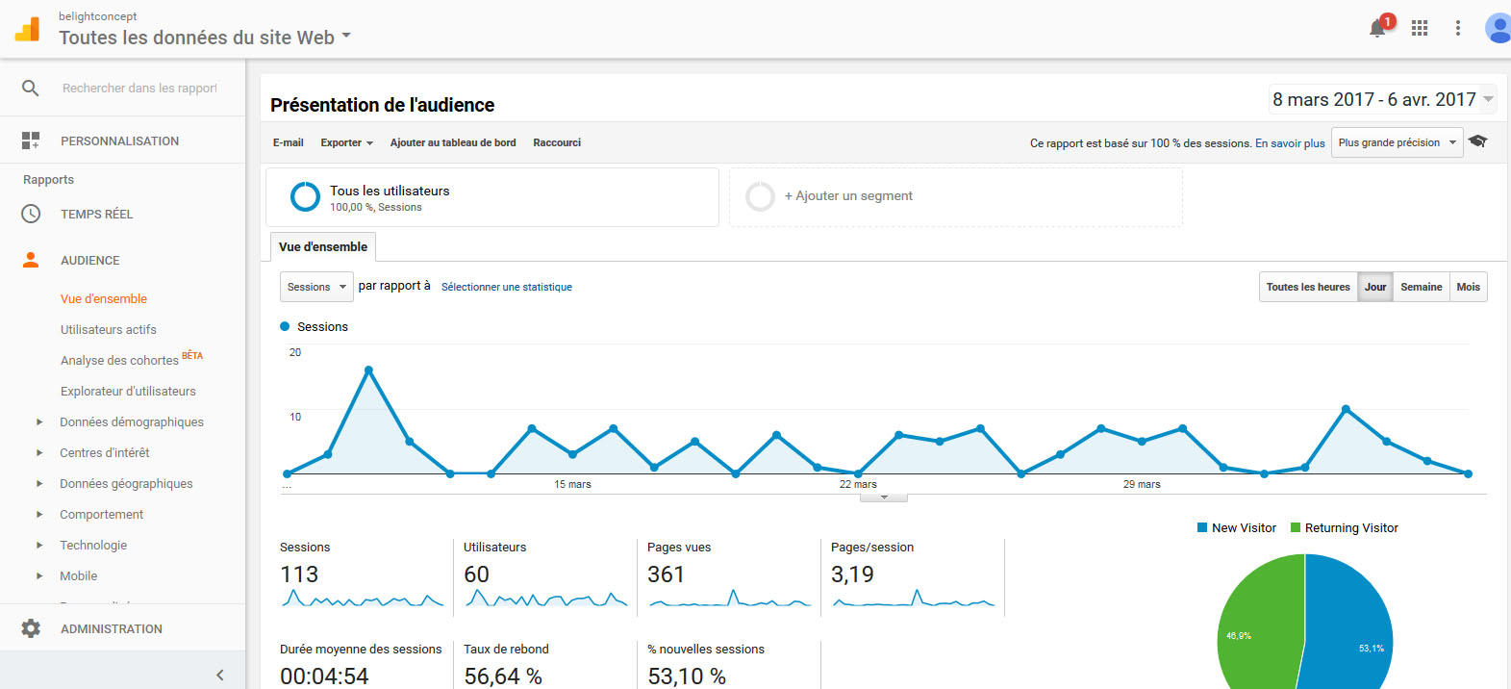Click Sélectionner une statistique link
The height and width of the screenshot is (689, 1511).
(x=507, y=287)
